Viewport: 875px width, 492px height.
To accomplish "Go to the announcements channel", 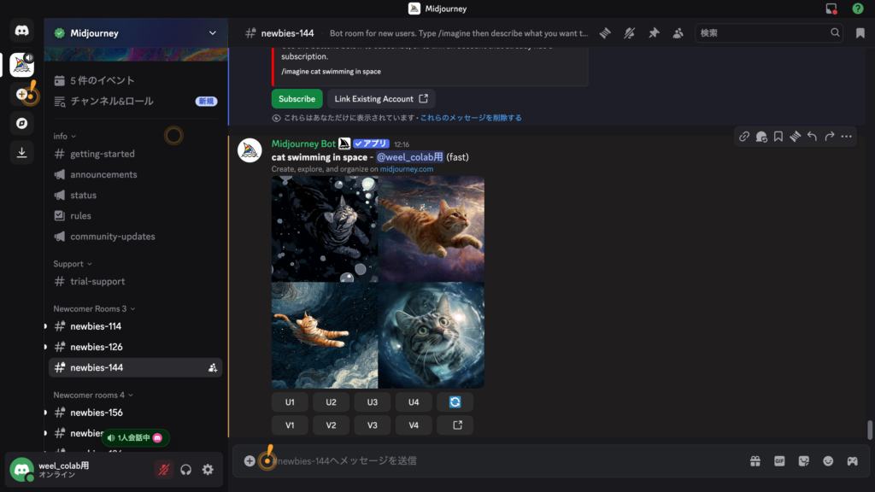I will [x=135, y=174].
